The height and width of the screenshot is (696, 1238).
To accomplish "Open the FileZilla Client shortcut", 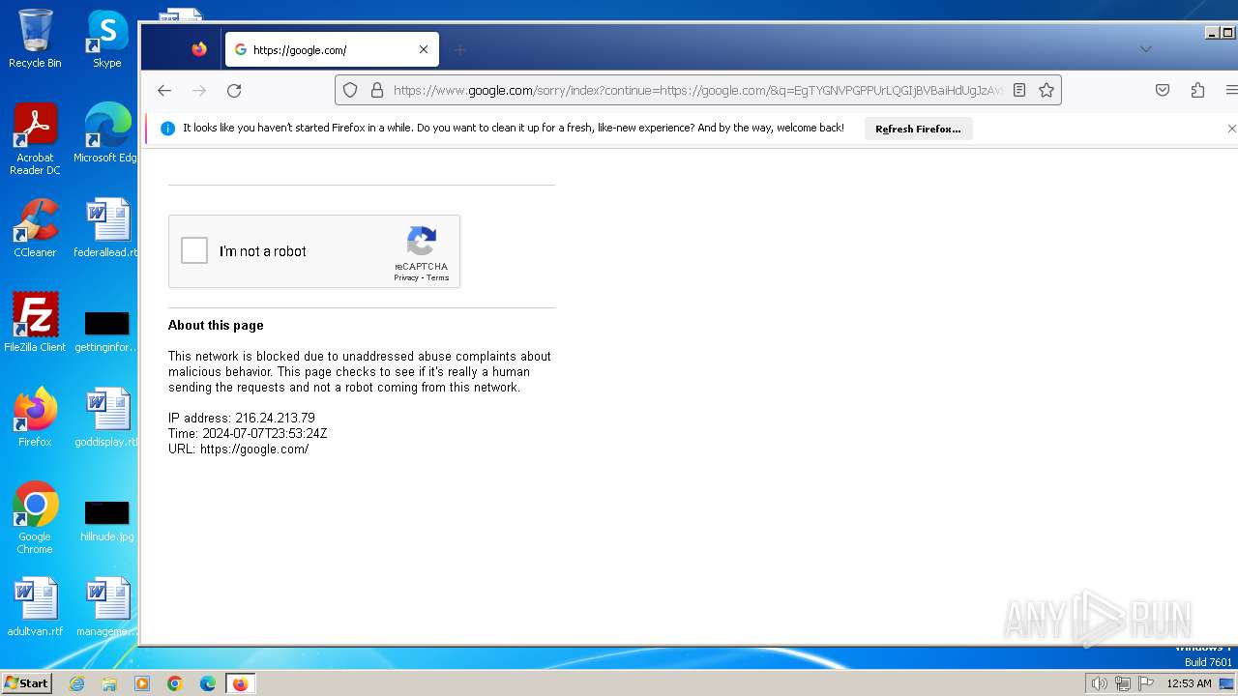I will click(35, 323).
